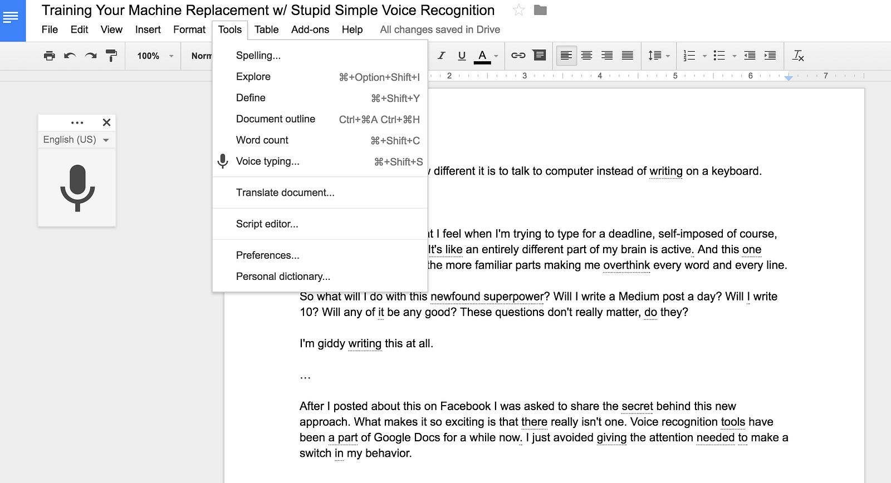
Task: Open the Add-ons menu
Action: coord(310,29)
